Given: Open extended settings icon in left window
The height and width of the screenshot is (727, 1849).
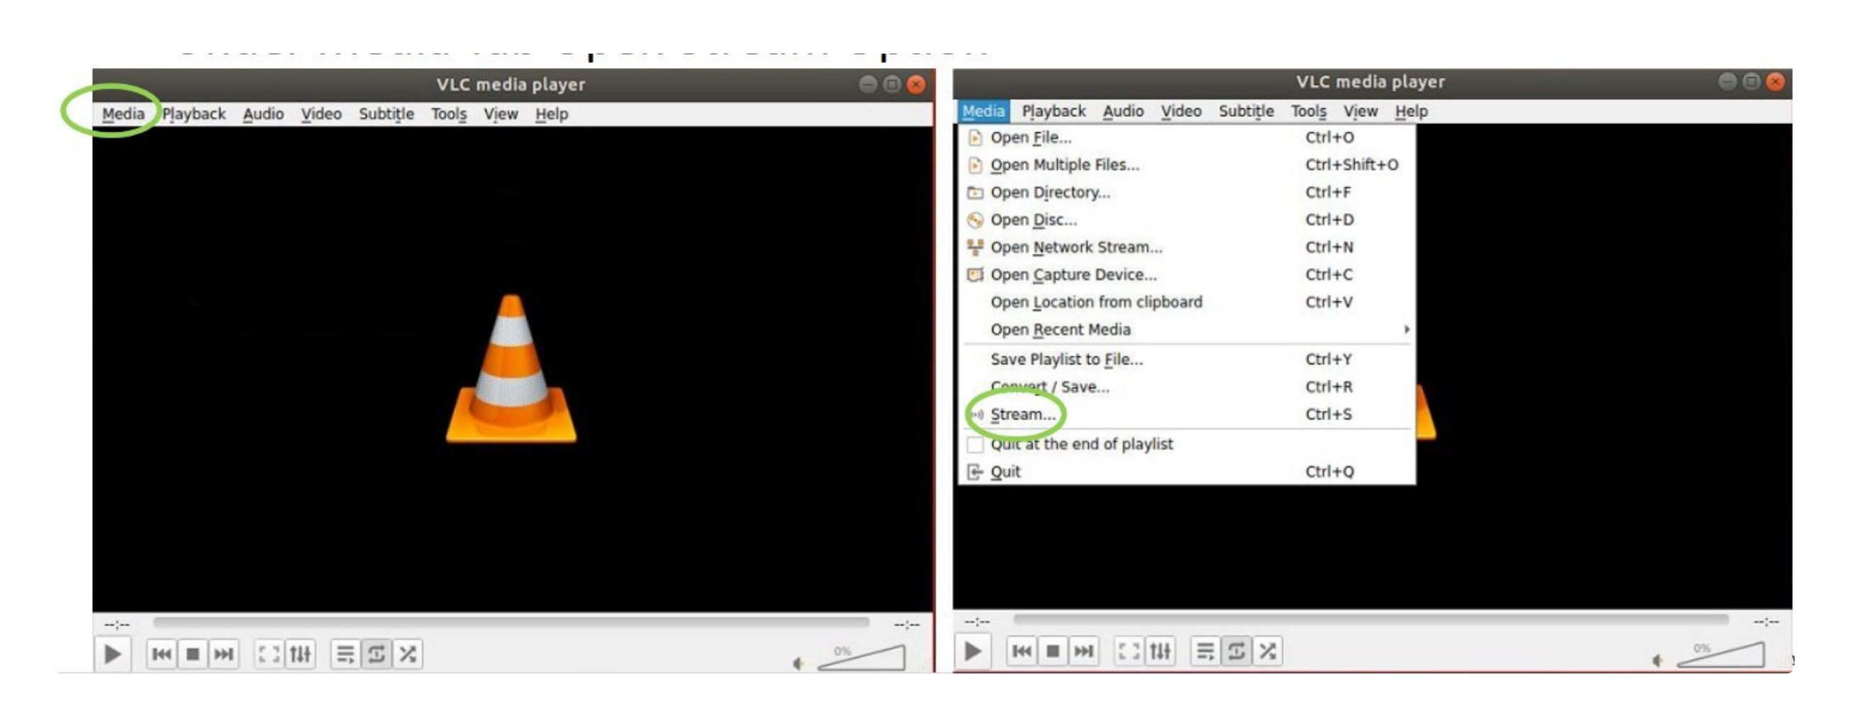Looking at the screenshot, I should [300, 654].
